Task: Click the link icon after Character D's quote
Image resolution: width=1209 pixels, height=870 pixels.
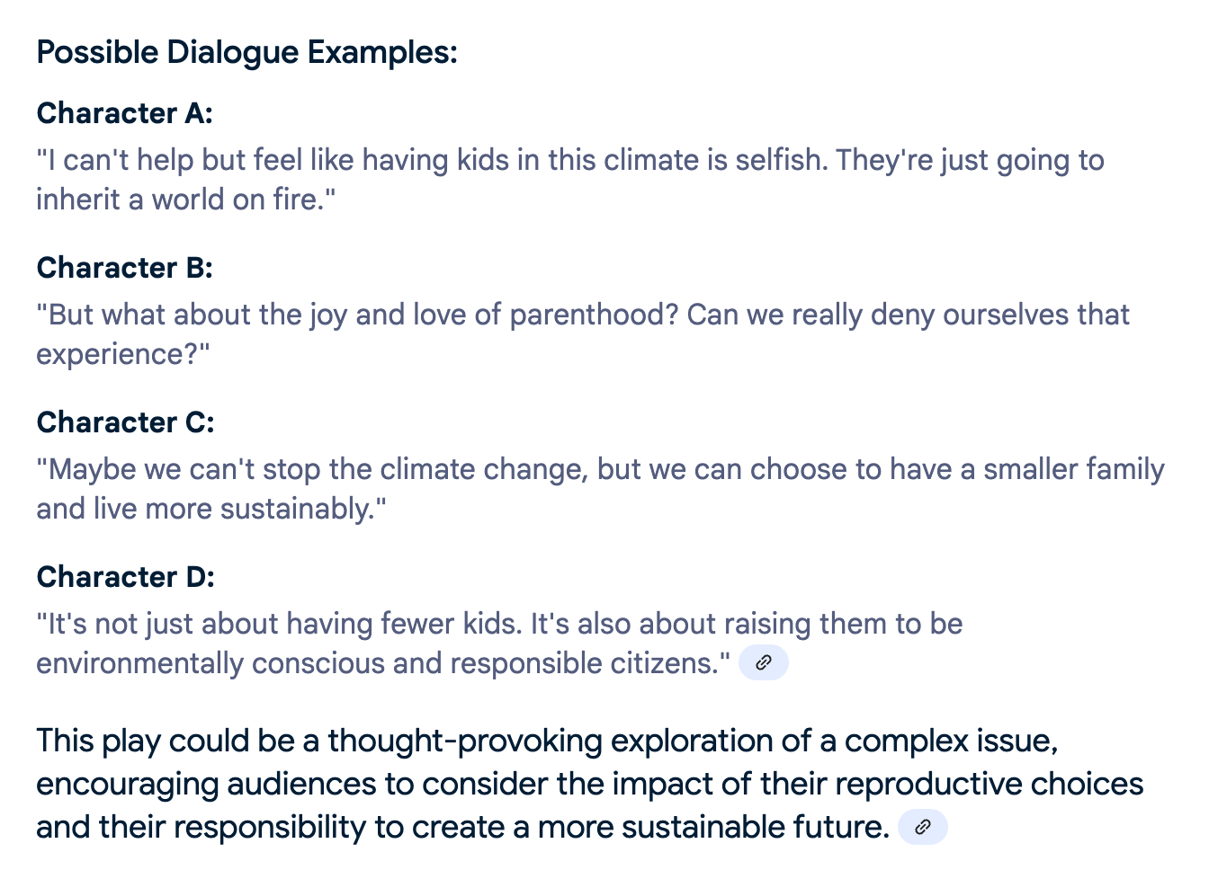Action: (763, 663)
